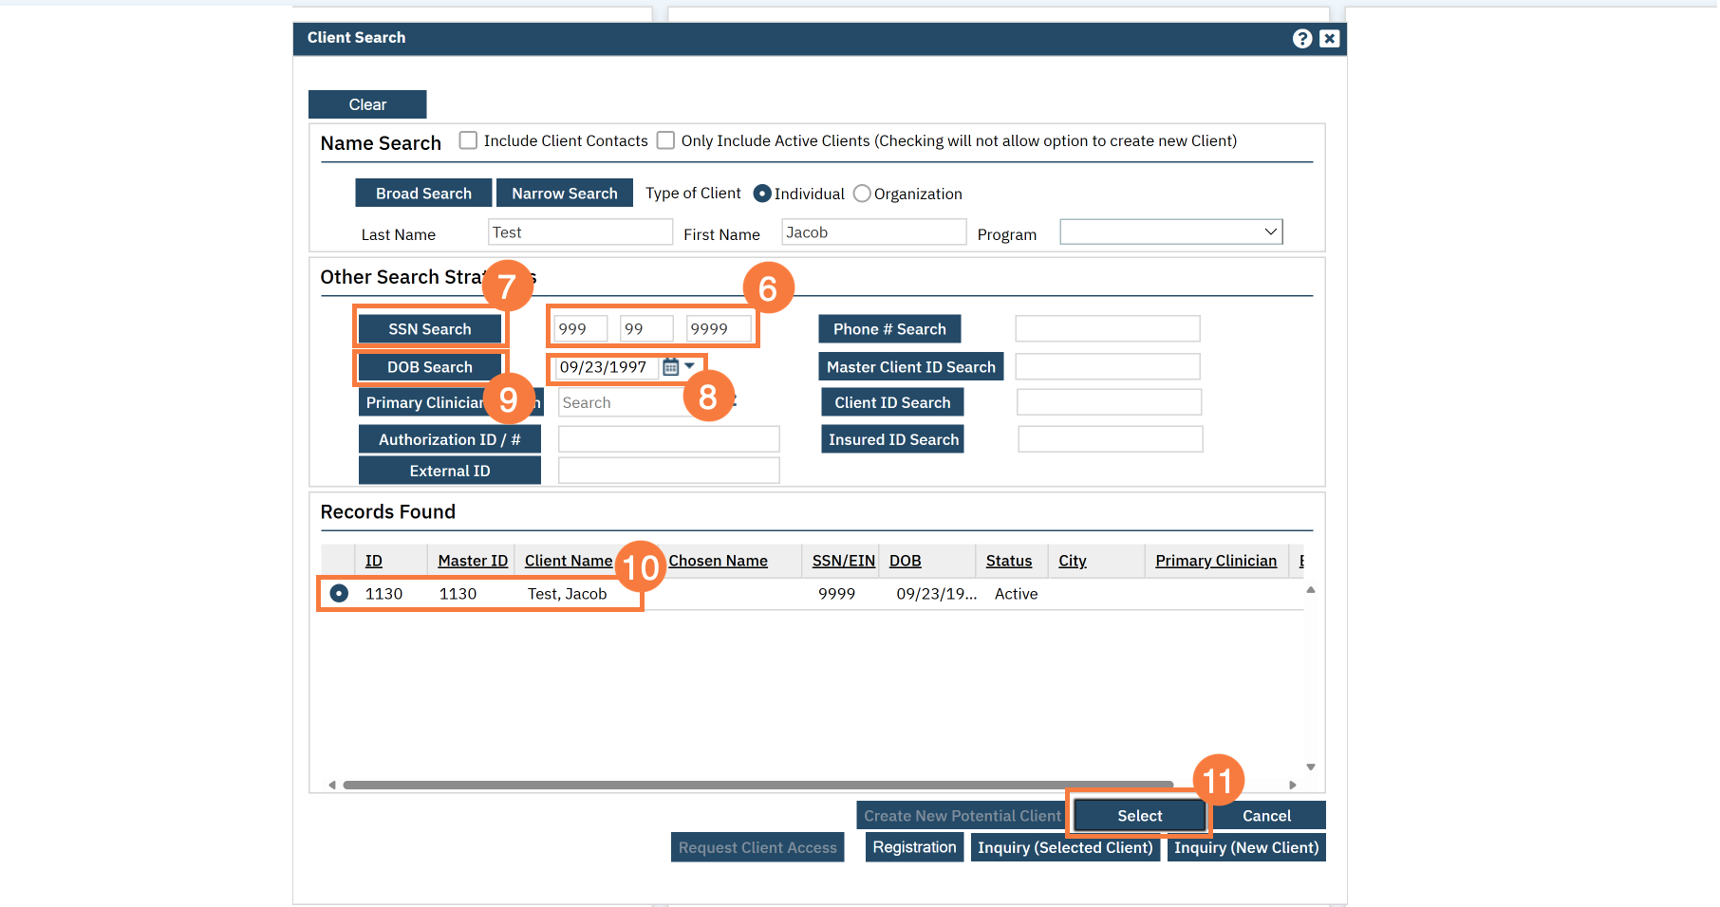1720x907 pixels.
Task: Enable Include Client Contacts checkbox
Action: [x=468, y=140]
